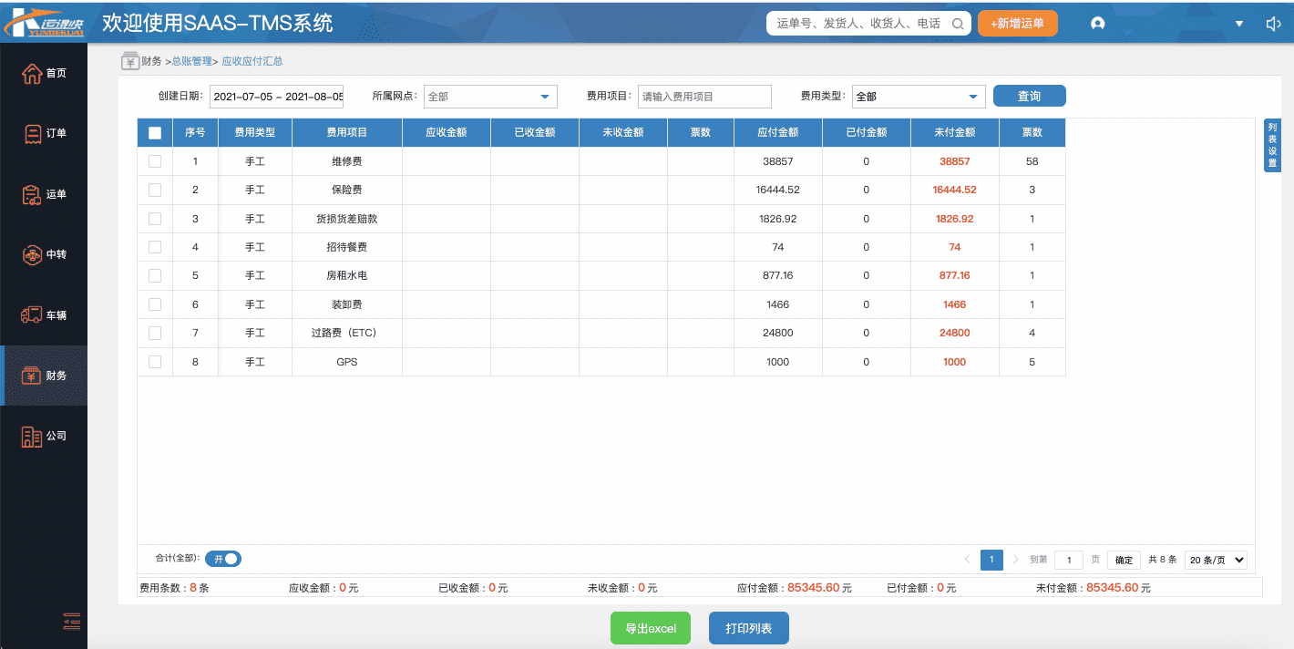Tick the select-all checkbox in table header
This screenshot has height=649, width=1294.
[155, 133]
